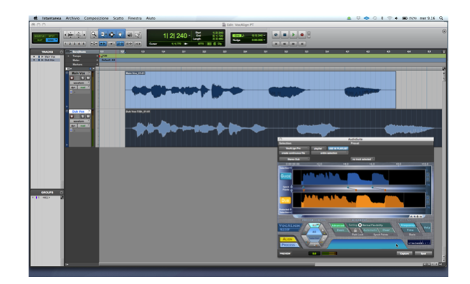This screenshot has width=470, height=284.
Task: Select the Zoomer tool in toolbar
Action: [x=94, y=35]
